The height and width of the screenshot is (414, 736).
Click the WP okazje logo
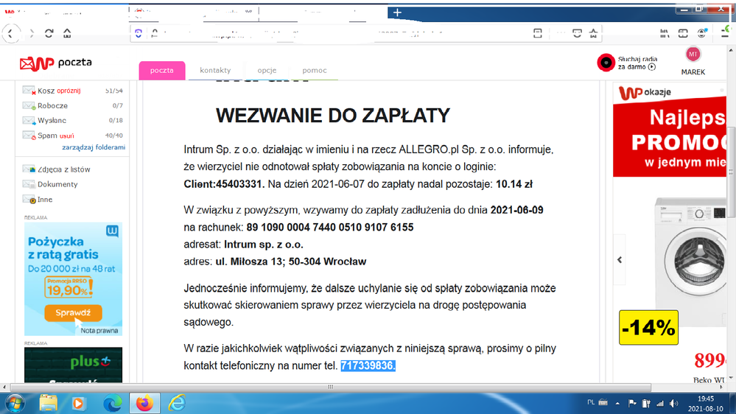pos(645,93)
